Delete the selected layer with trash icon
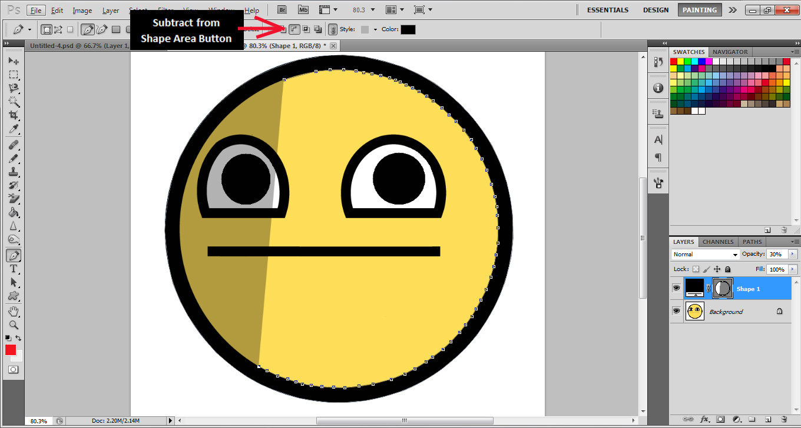This screenshot has height=428, width=801. (784, 420)
